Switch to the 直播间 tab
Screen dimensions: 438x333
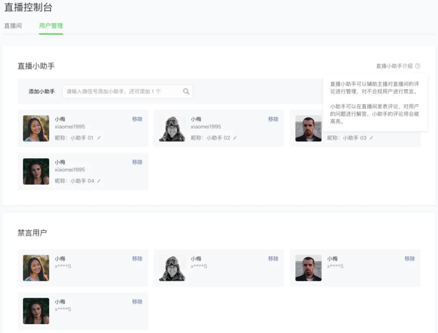tap(13, 26)
